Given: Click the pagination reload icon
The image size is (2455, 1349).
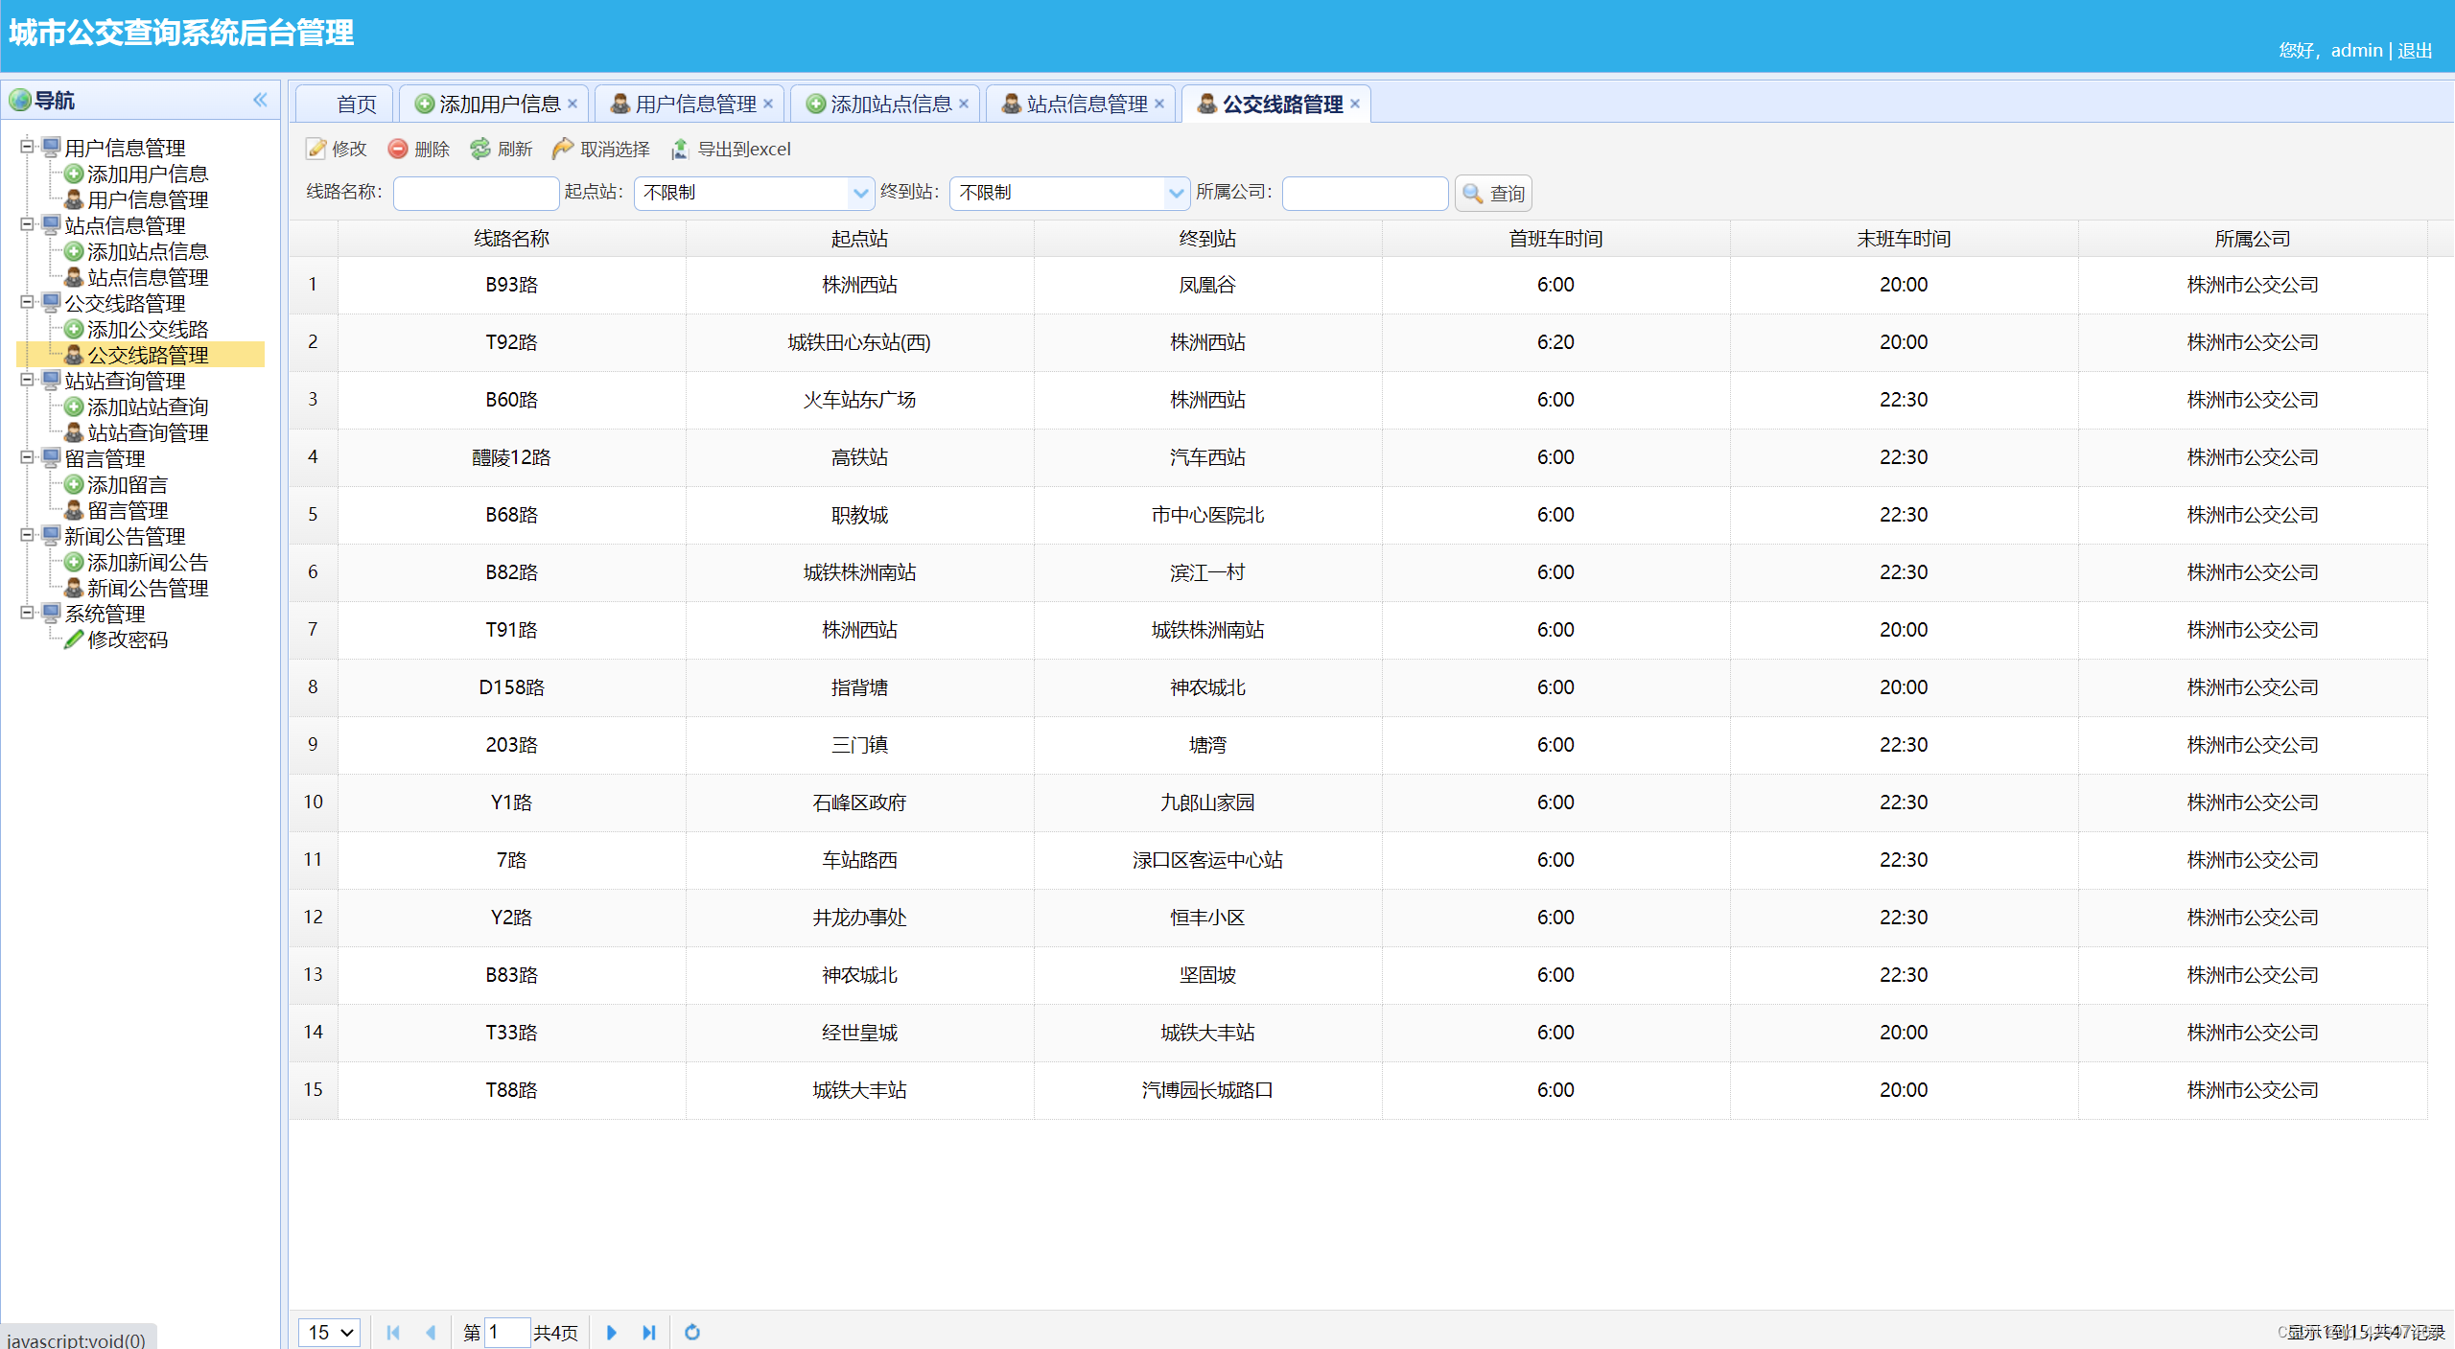Looking at the screenshot, I should click(x=692, y=1333).
